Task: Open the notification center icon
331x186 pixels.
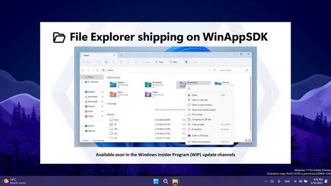Action: coord(326,181)
